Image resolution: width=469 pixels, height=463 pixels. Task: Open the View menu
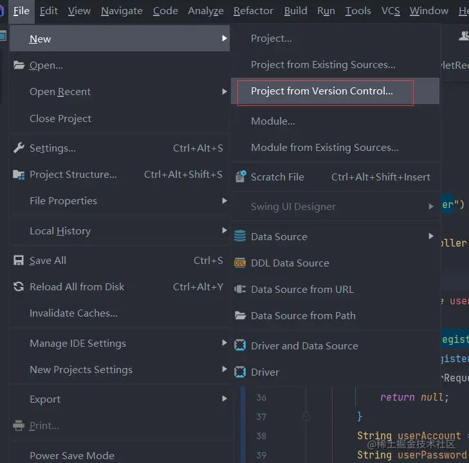tap(79, 11)
